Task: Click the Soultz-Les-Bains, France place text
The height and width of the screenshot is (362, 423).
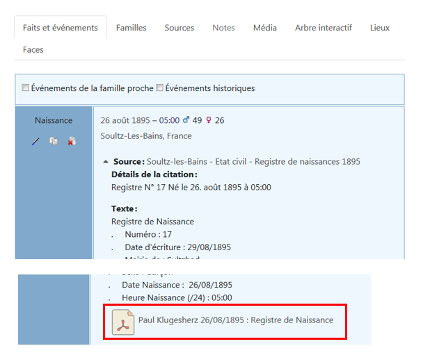Action: 145,135
